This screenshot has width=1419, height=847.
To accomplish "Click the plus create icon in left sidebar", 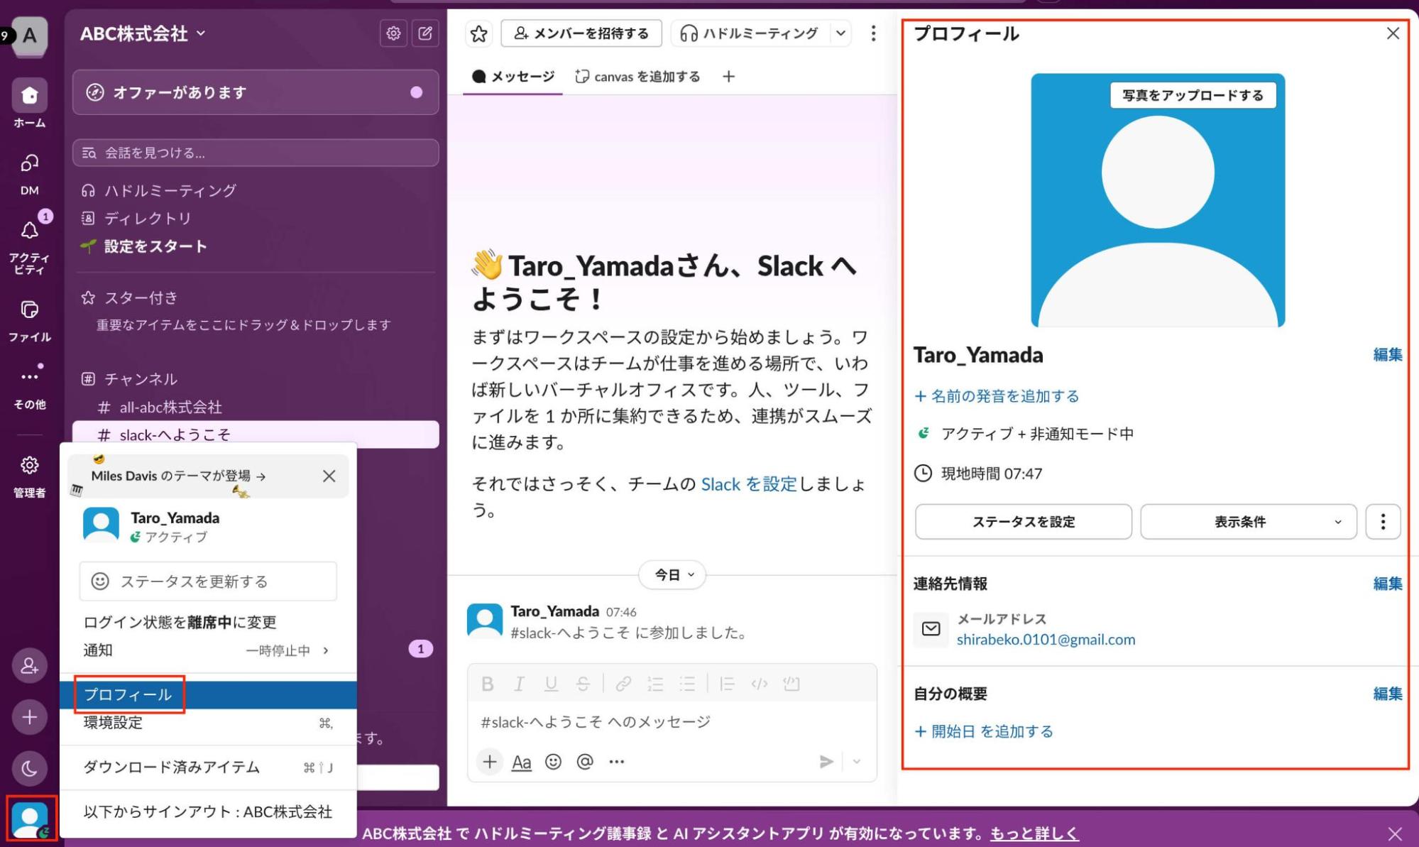I will pos(29,717).
